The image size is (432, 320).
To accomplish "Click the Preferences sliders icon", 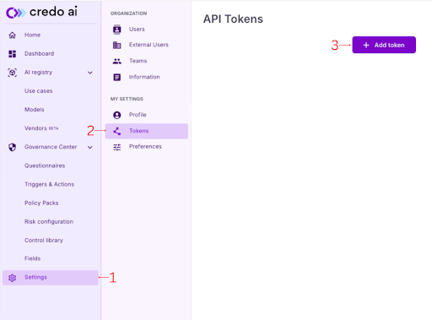I will click(117, 147).
